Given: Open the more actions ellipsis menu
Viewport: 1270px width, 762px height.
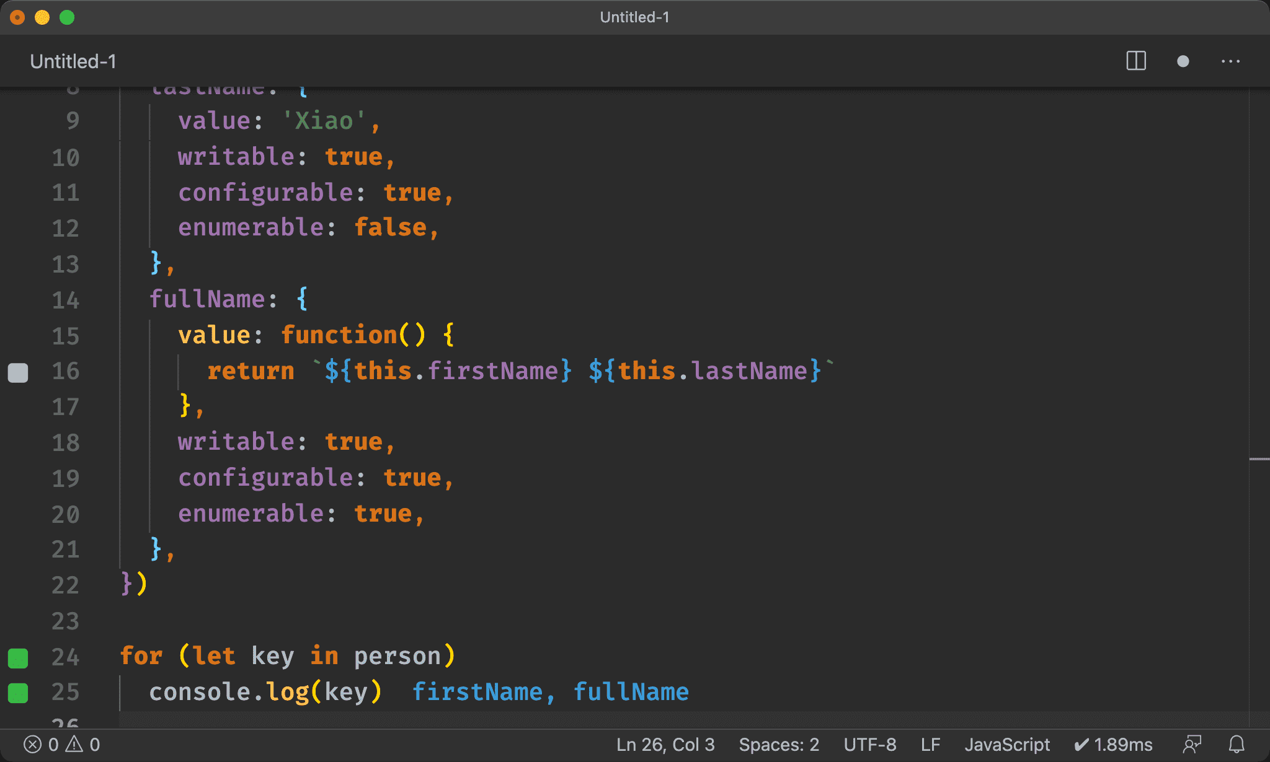Looking at the screenshot, I should click(x=1230, y=61).
